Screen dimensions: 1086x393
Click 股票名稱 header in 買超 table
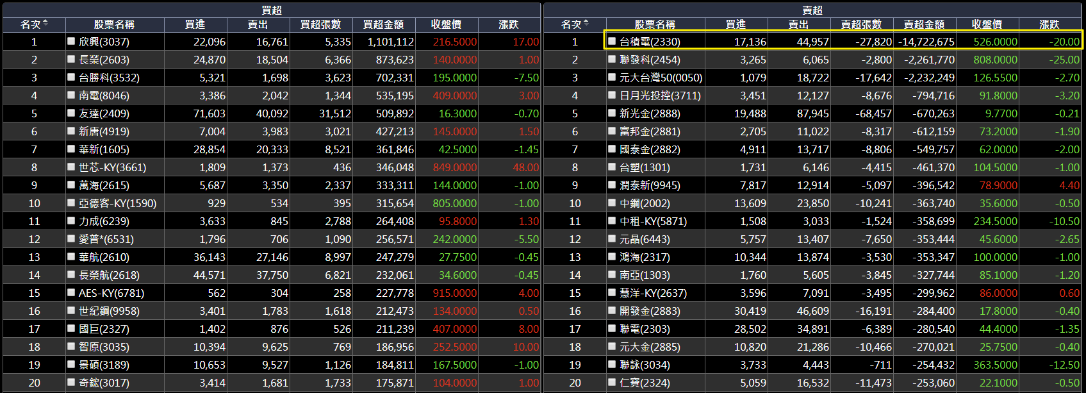coord(114,24)
